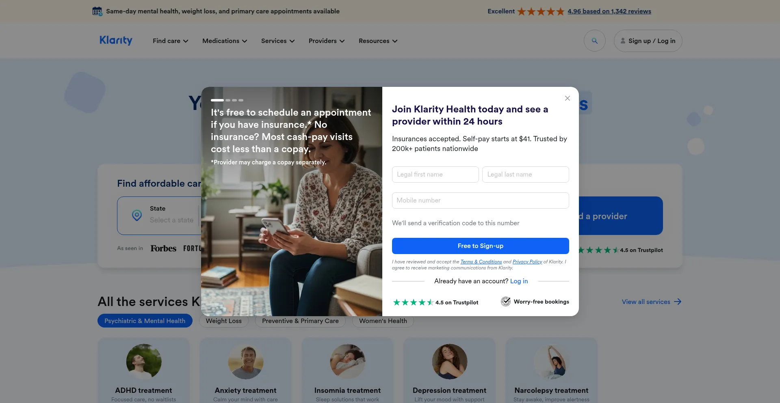Switch to the Weight Loss tab
This screenshot has height=403, width=780.
224,321
